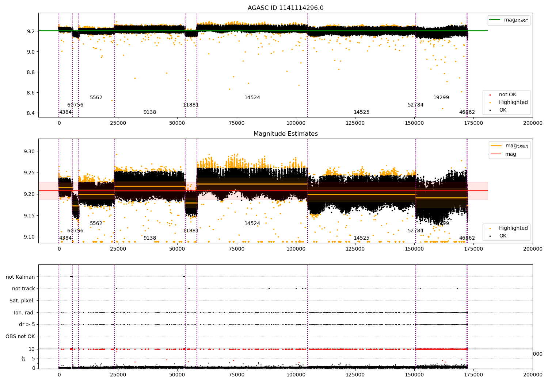Select obsid label 11881 in Magnitude Estimates plot
The height and width of the screenshot is (383, 548).
(x=191, y=231)
